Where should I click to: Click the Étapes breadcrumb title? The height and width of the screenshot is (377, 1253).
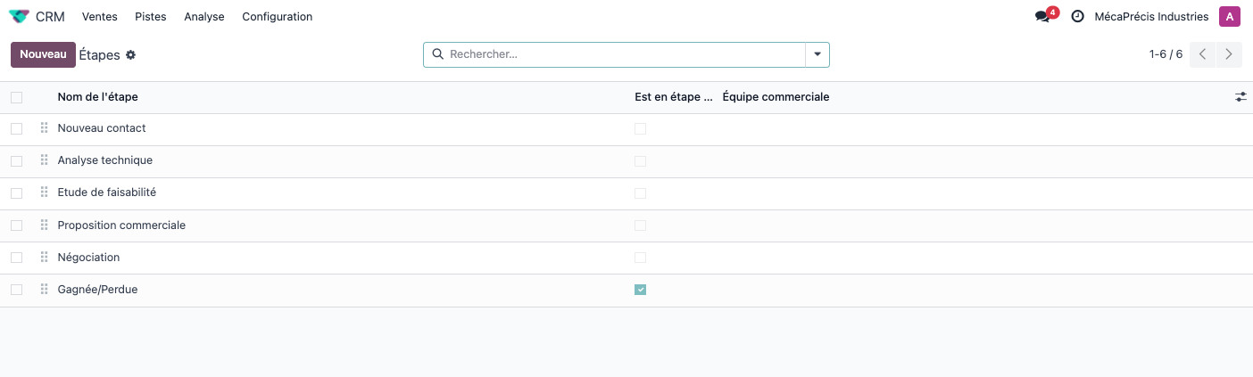(99, 55)
